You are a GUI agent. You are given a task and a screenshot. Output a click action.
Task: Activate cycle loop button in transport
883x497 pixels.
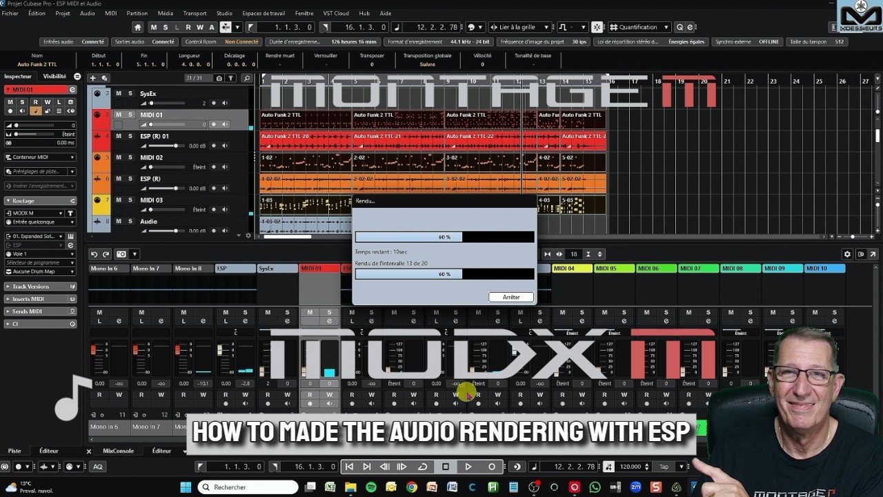point(422,467)
